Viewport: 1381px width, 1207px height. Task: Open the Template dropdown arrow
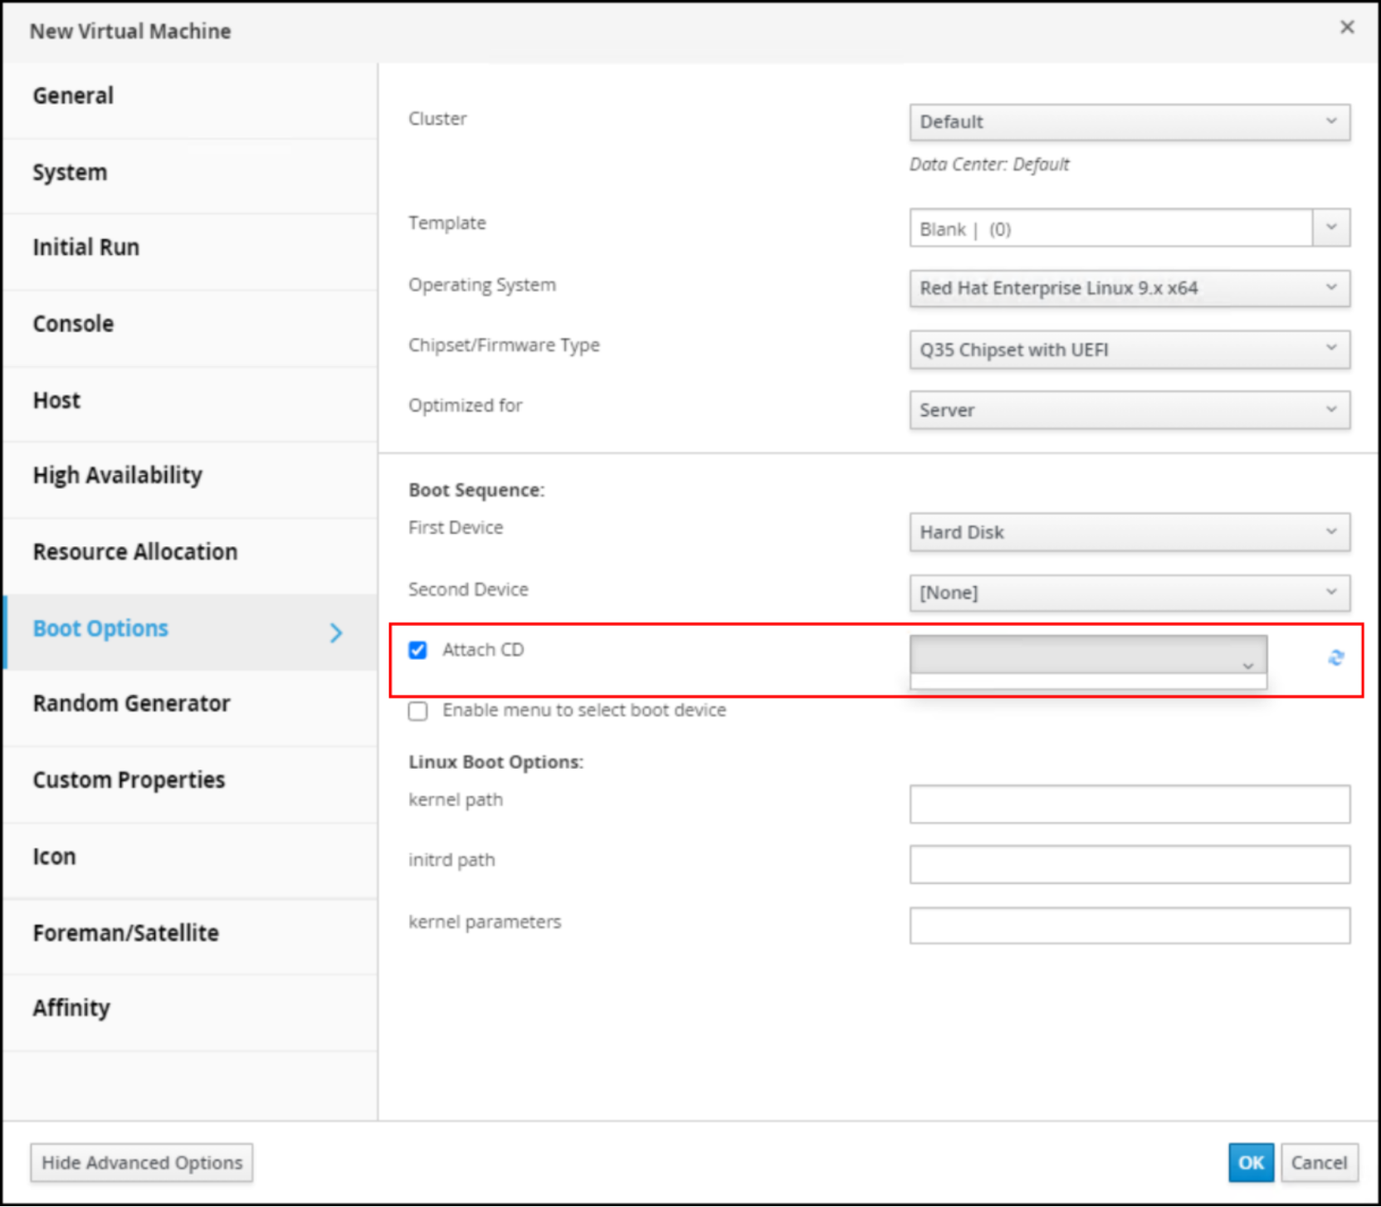[1331, 227]
